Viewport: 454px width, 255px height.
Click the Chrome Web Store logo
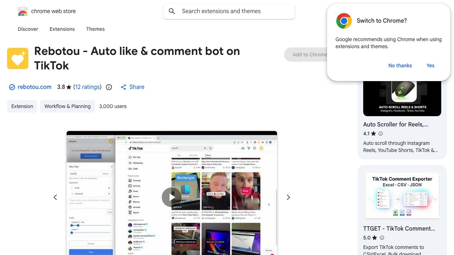(23, 11)
